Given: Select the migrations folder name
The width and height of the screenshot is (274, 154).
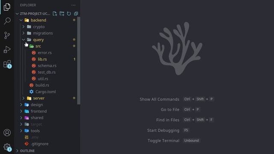Looking at the screenshot, I should [43, 33].
